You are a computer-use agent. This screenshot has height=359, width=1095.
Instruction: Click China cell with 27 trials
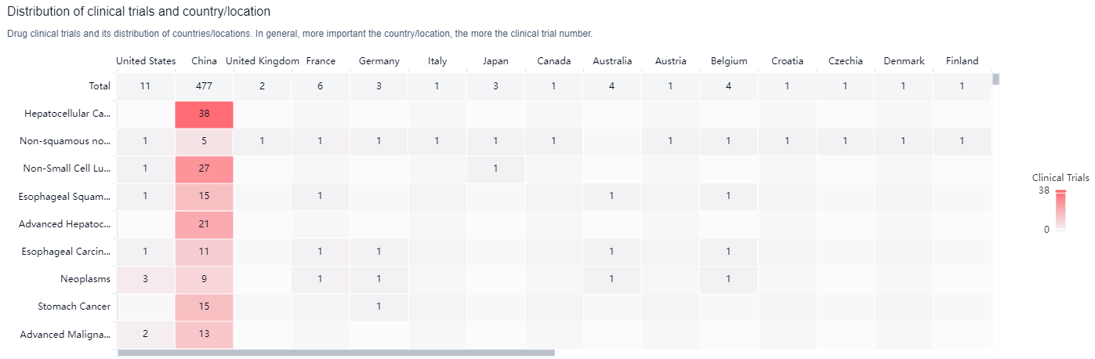204,169
